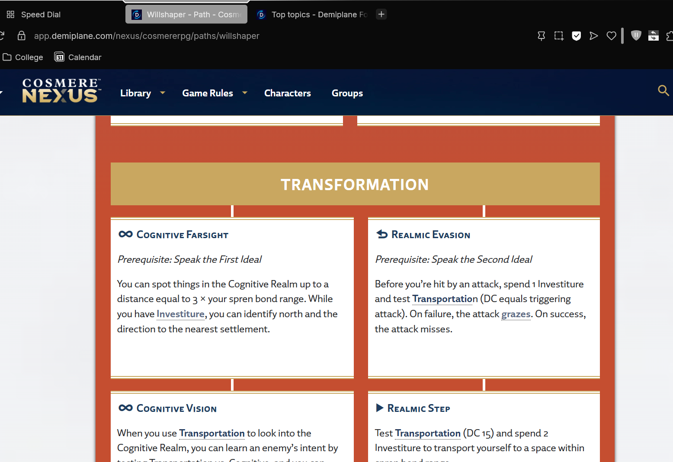Viewport: 673px width, 462px height.
Task: Bookmark page with the heart icon
Action: [611, 36]
